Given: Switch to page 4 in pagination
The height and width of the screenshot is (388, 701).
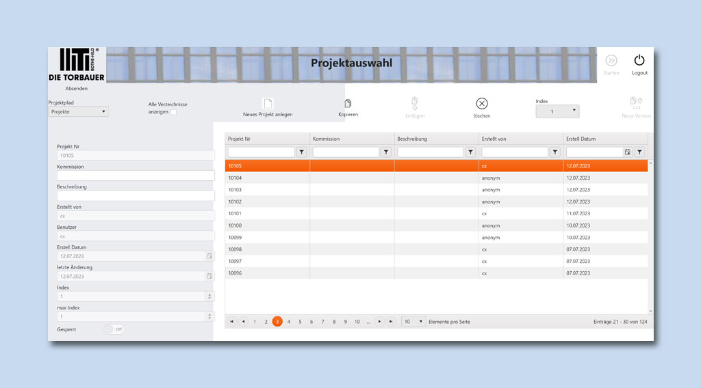Looking at the screenshot, I should [289, 322].
